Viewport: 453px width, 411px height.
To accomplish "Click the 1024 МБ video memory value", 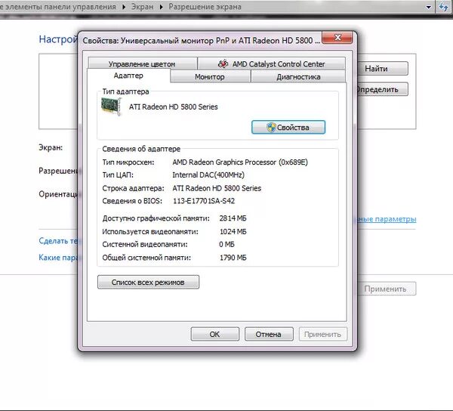I will click(233, 231).
